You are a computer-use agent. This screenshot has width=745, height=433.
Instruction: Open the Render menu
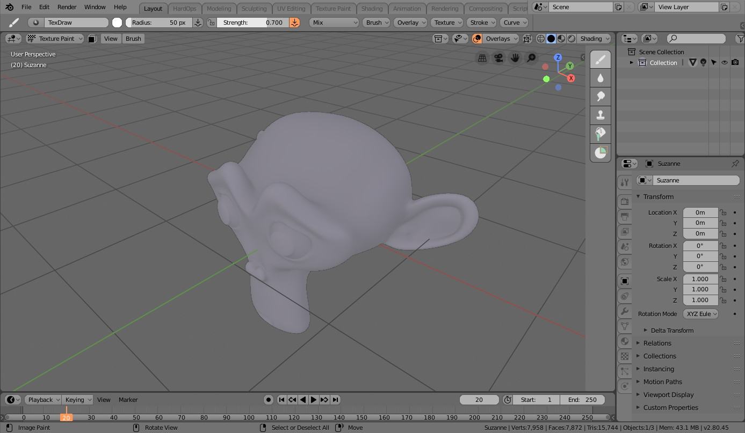(67, 7)
